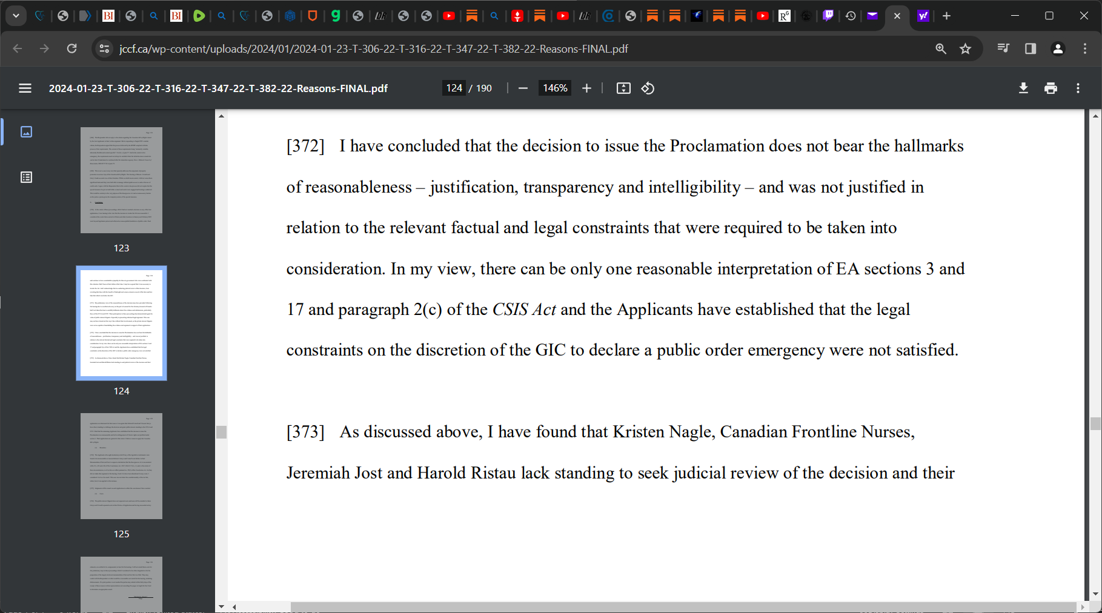This screenshot has width=1102, height=613.
Task: Zoom in the PDF with plus button
Action: [586, 88]
